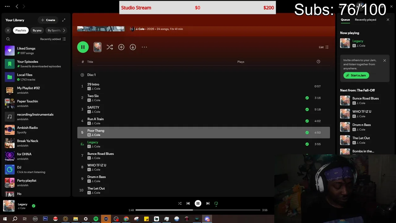Open the Liked Songs playlist

(x=36, y=50)
